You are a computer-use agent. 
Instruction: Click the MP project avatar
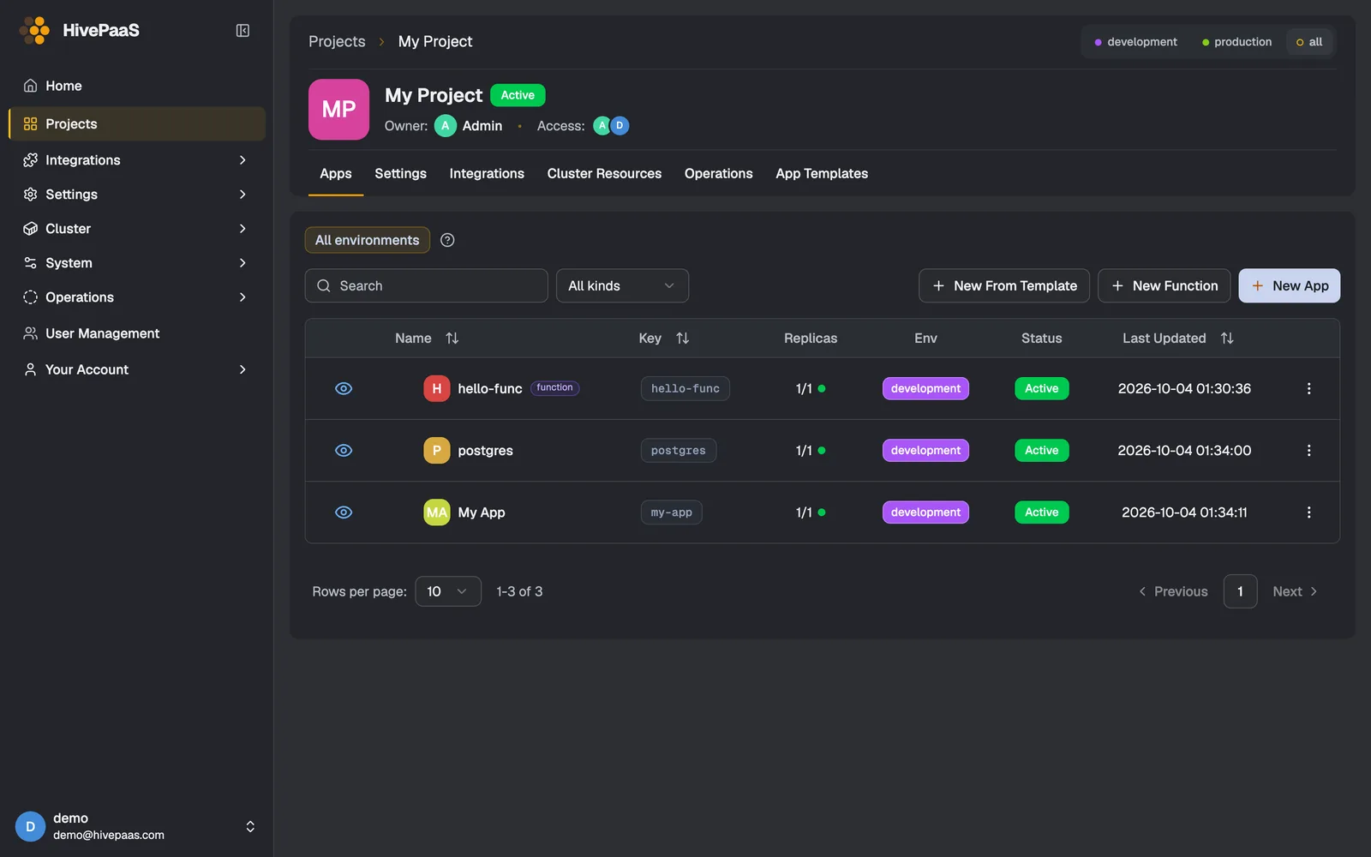coord(338,110)
